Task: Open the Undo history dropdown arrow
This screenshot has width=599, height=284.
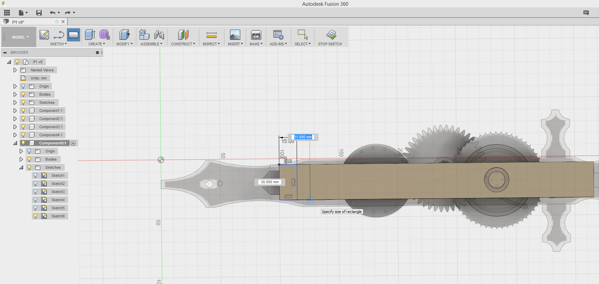Action: pyautogui.click(x=59, y=13)
